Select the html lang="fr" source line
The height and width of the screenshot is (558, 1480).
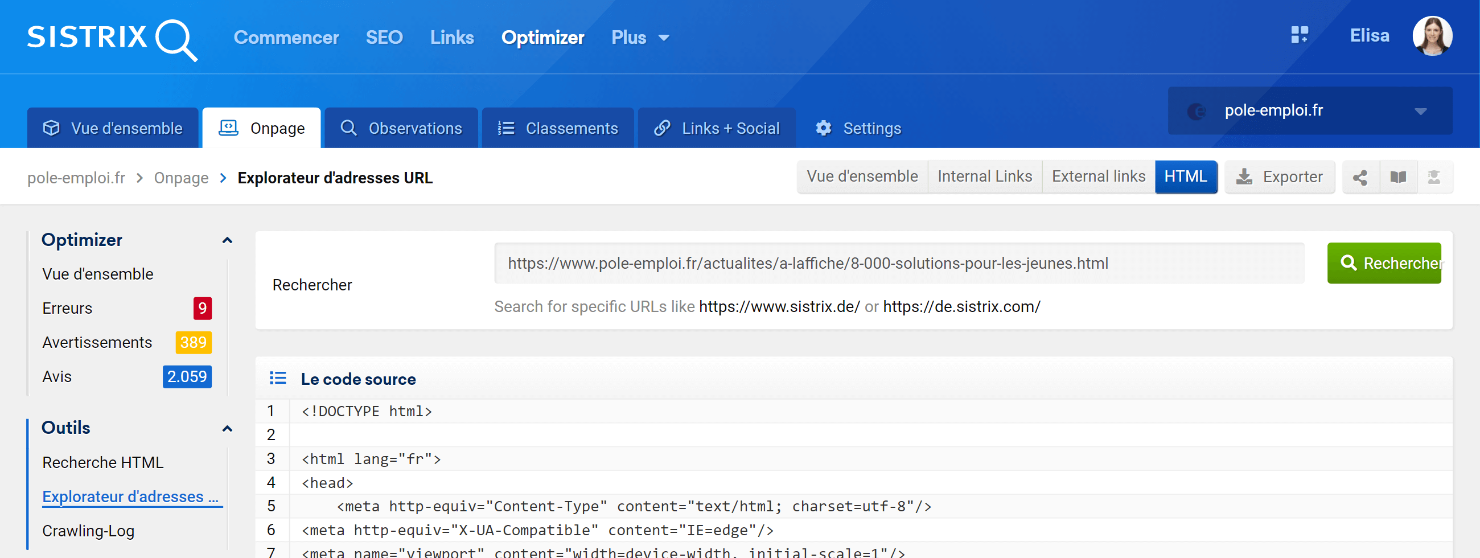pos(371,459)
